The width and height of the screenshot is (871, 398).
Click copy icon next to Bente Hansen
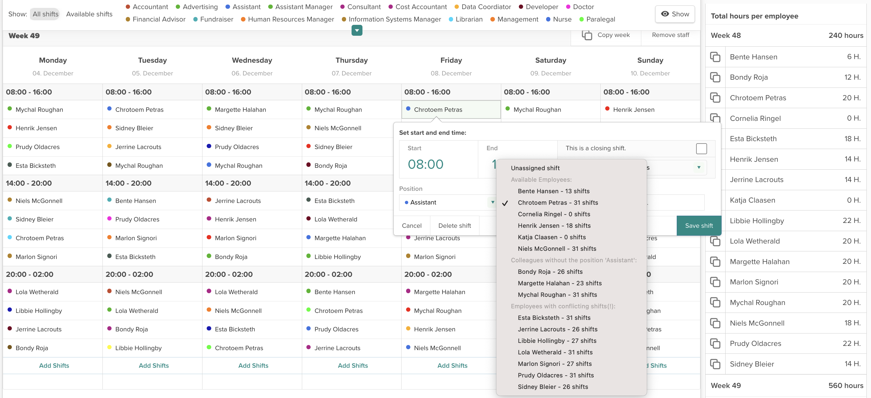coord(715,57)
